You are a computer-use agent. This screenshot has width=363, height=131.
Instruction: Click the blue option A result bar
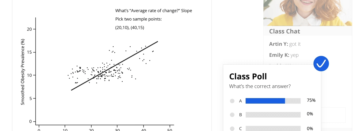265,101
